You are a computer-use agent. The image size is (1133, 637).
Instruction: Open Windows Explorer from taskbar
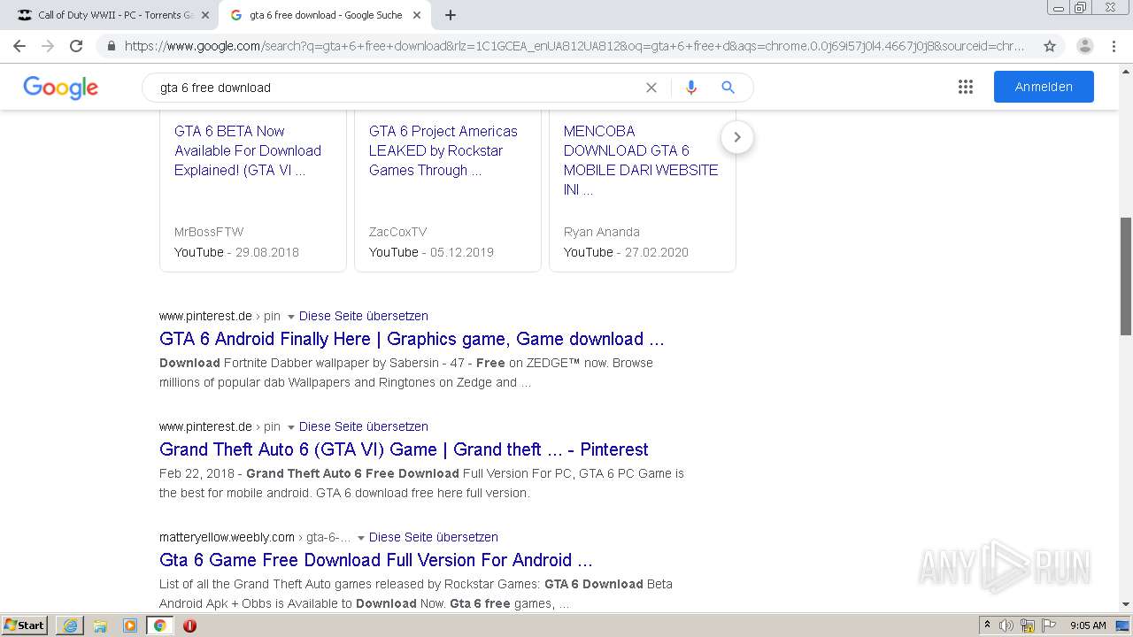pos(100,625)
